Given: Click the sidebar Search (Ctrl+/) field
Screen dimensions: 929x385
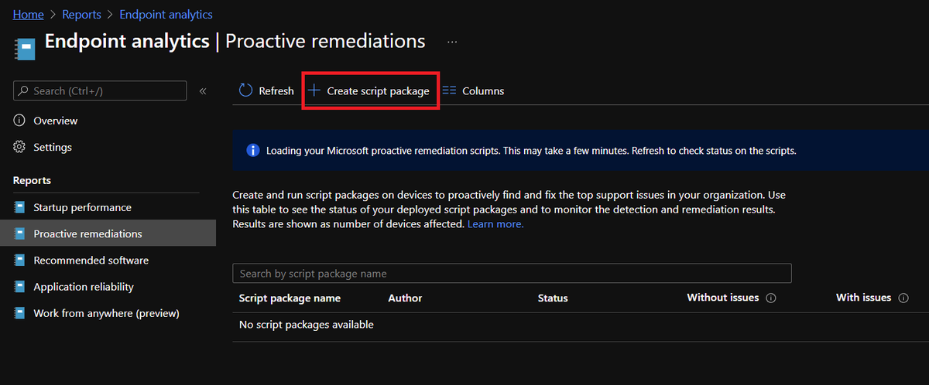Looking at the screenshot, I should click(x=100, y=90).
